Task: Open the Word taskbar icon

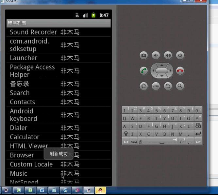Action: click(x=42, y=190)
